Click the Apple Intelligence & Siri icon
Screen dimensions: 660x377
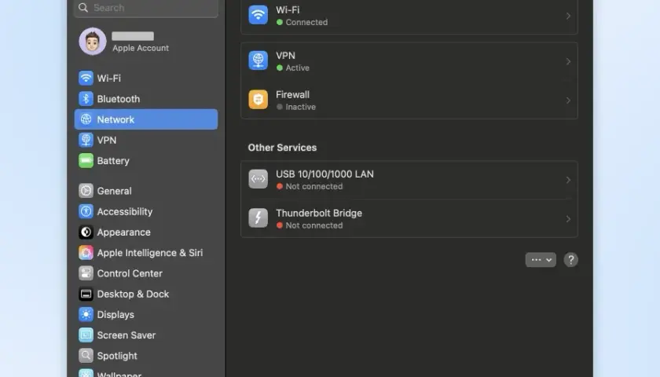(x=86, y=252)
